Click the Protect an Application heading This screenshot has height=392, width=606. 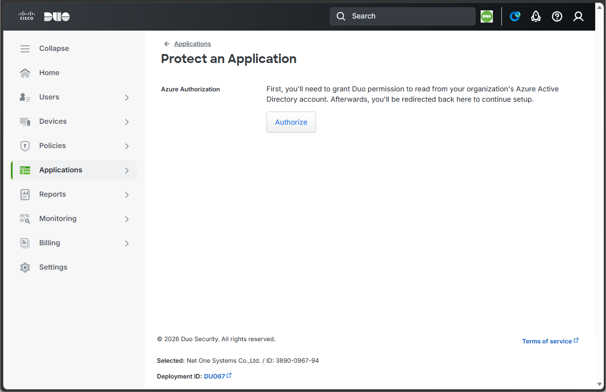click(x=229, y=59)
